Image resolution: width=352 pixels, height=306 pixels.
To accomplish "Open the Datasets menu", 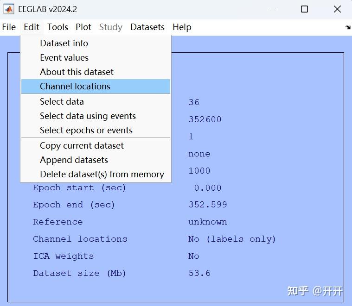I will [x=147, y=27].
